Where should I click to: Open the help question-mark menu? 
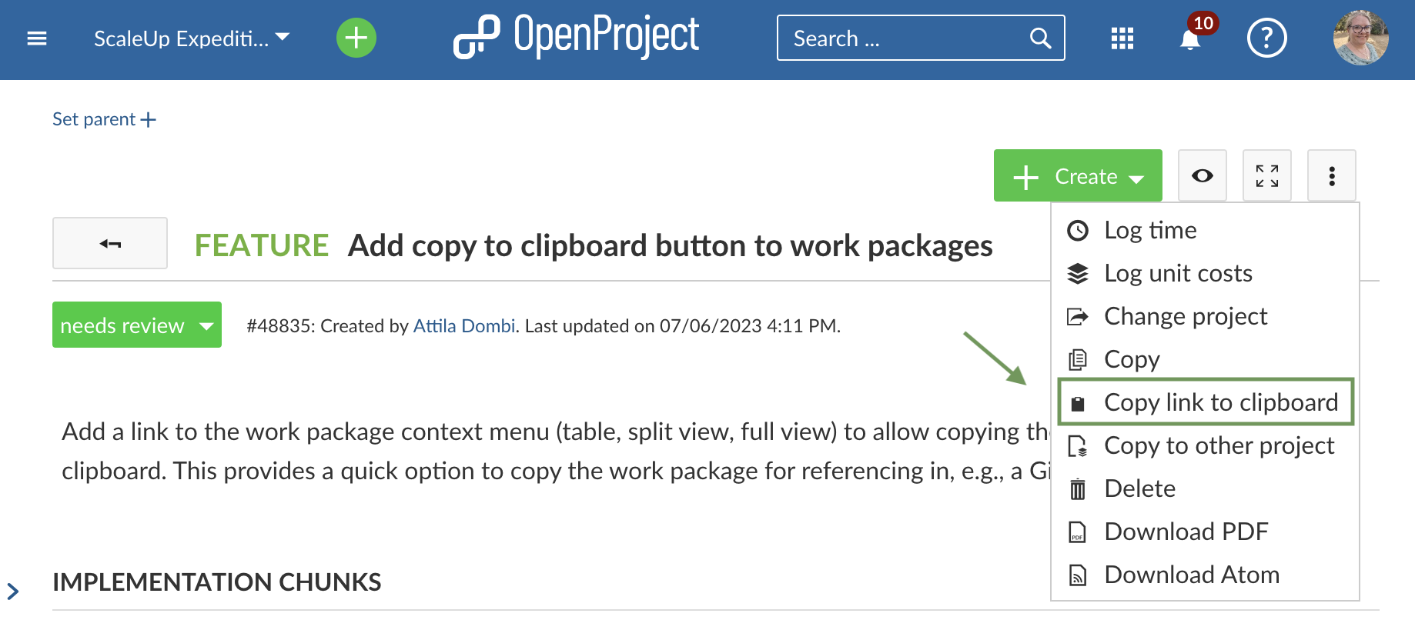click(1266, 38)
